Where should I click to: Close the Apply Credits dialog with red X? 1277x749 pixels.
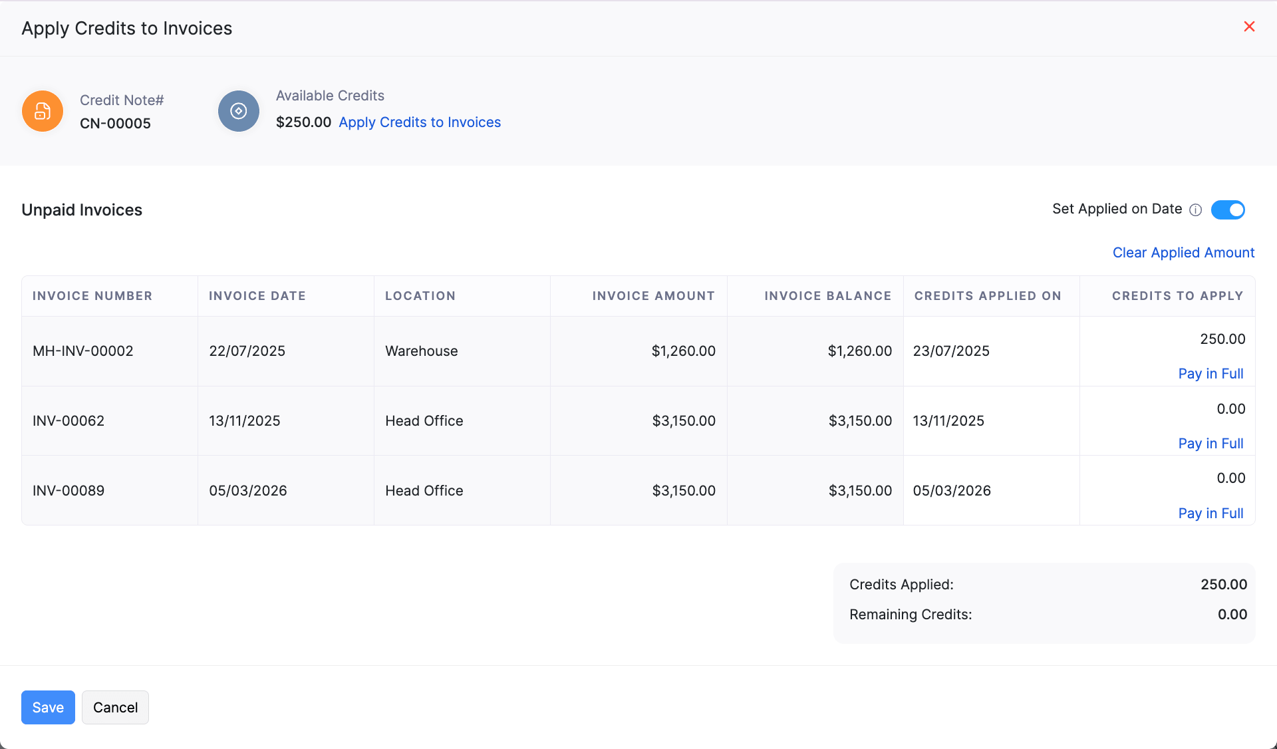(x=1249, y=27)
